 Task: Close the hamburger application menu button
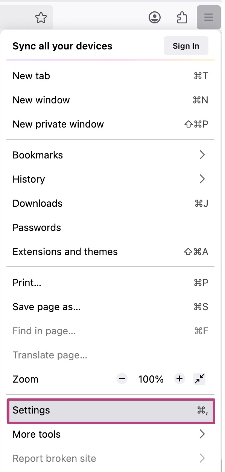209,17
